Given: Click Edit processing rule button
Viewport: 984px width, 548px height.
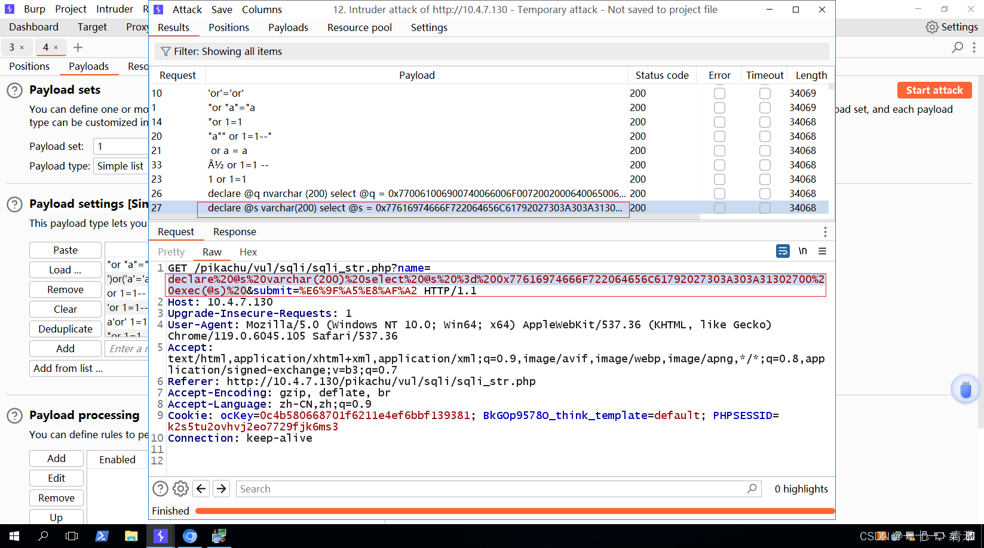Looking at the screenshot, I should tap(56, 478).
